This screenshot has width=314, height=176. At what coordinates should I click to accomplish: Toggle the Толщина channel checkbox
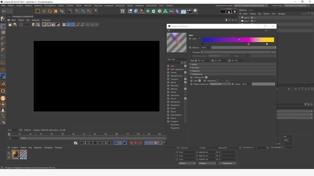coord(185,79)
